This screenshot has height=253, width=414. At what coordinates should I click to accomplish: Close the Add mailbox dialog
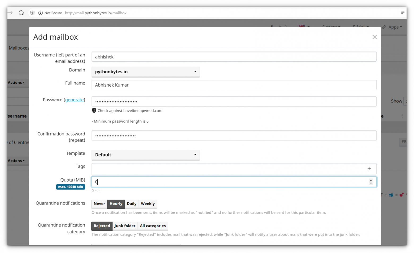click(x=374, y=37)
